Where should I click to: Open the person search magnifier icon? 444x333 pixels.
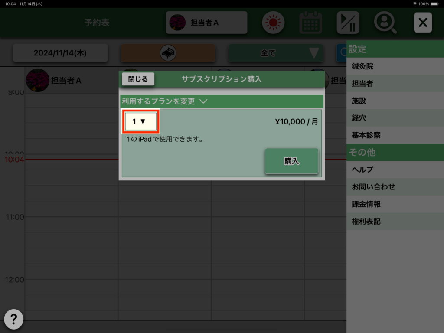[x=385, y=23]
